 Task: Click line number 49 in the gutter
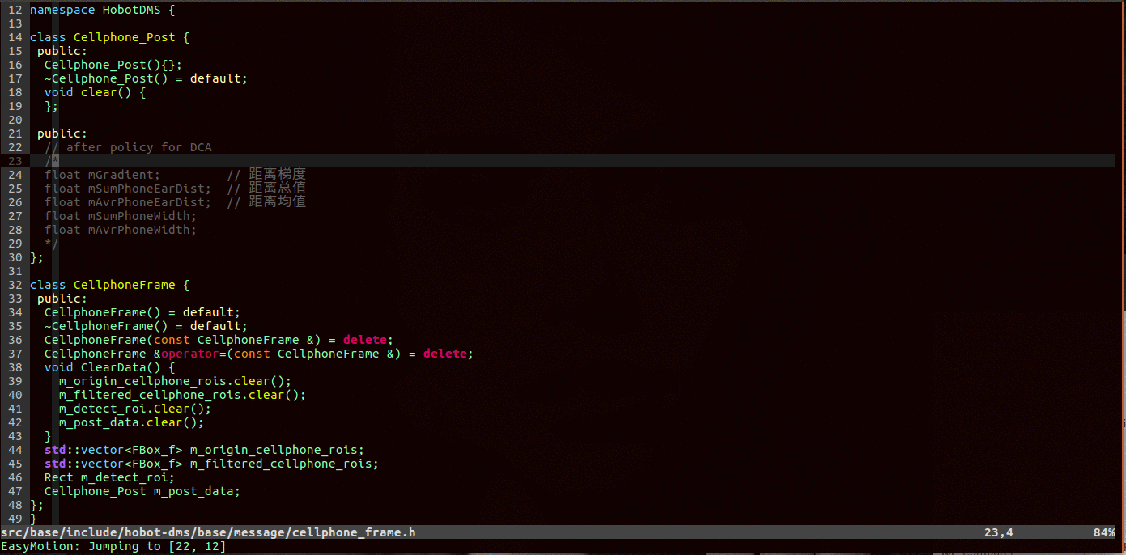[x=15, y=519]
